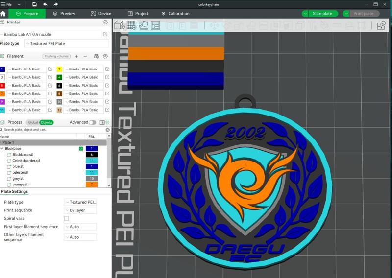Toggle the Spiral vase checkbox
Screen dimensions: 392x278
tap(66, 219)
